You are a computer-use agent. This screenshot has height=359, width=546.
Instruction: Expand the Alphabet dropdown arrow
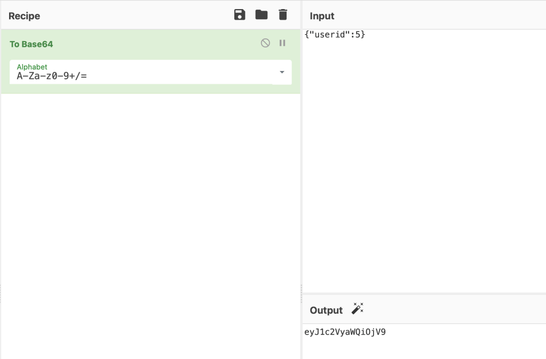pyautogui.click(x=282, y=73)
